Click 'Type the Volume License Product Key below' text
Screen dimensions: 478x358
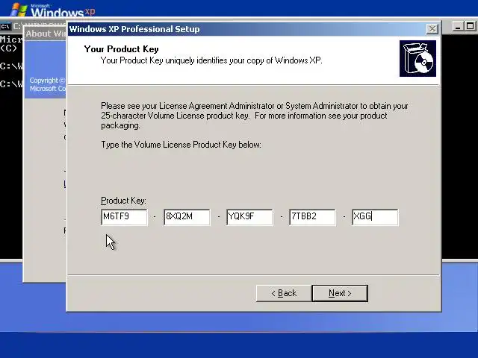(181, 145)
